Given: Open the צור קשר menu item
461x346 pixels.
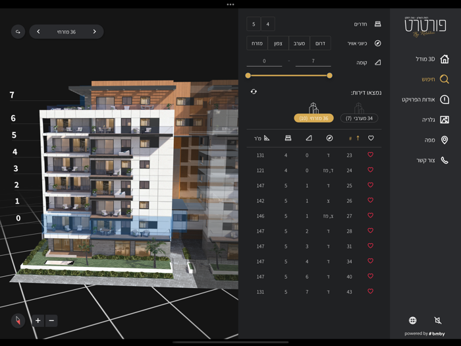Looking at the screenshot, I should [425, 160].
